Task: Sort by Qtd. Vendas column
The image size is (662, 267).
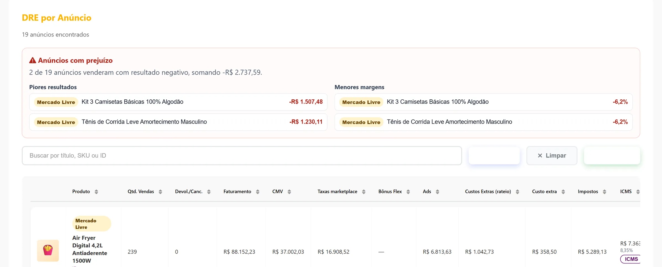Action: pos(145,192)
